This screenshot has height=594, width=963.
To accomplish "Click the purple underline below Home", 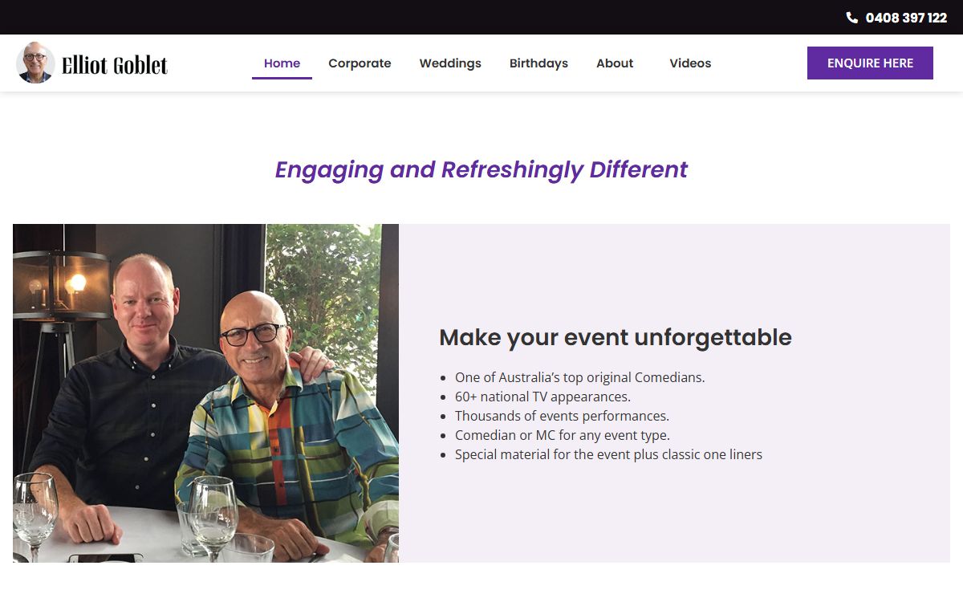I will [x=282, y=78].
